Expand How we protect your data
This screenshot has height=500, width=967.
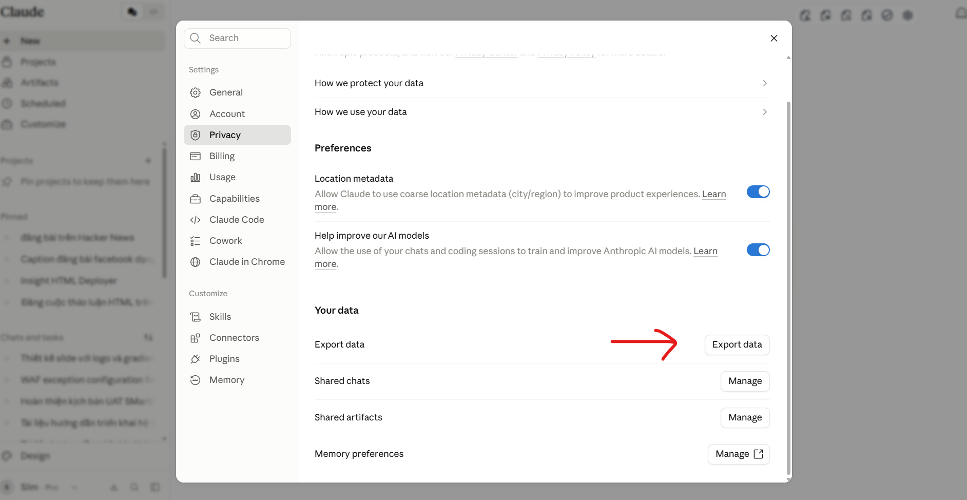click(542, 83)
